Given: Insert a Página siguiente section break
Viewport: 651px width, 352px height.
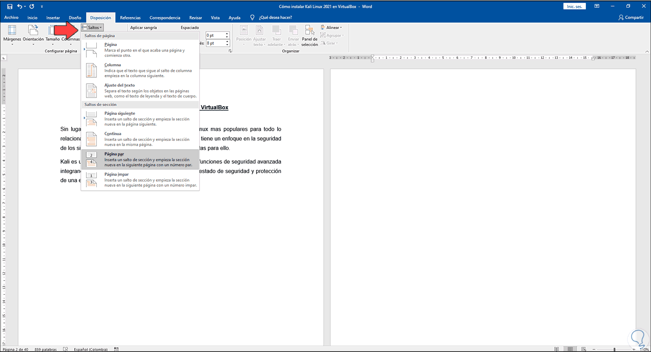Looking at the screenshot, I should point(140,119).
